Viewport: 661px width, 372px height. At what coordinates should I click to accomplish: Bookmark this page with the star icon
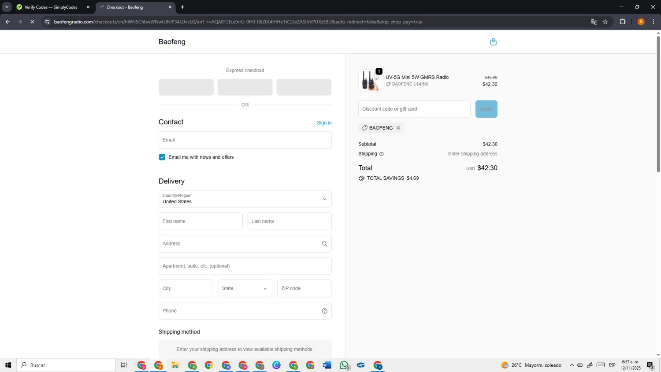pyautogui.click(x=605, y=22)
